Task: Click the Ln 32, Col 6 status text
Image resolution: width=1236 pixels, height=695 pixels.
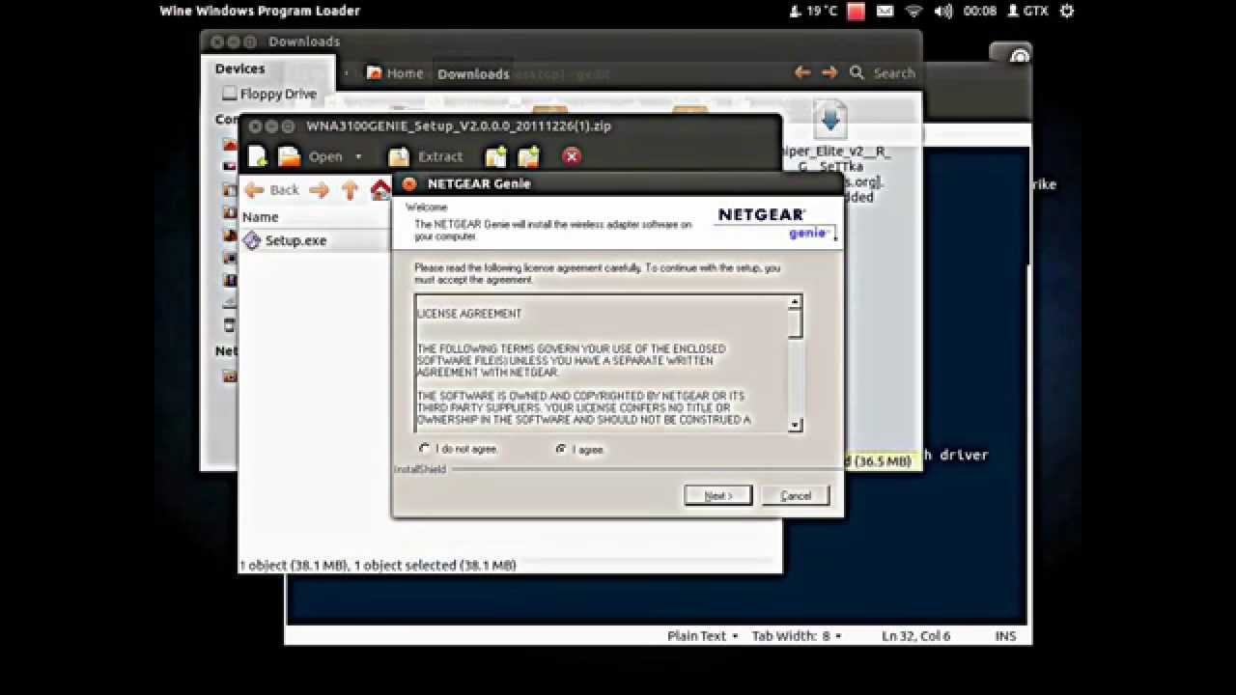Action: 915,636
